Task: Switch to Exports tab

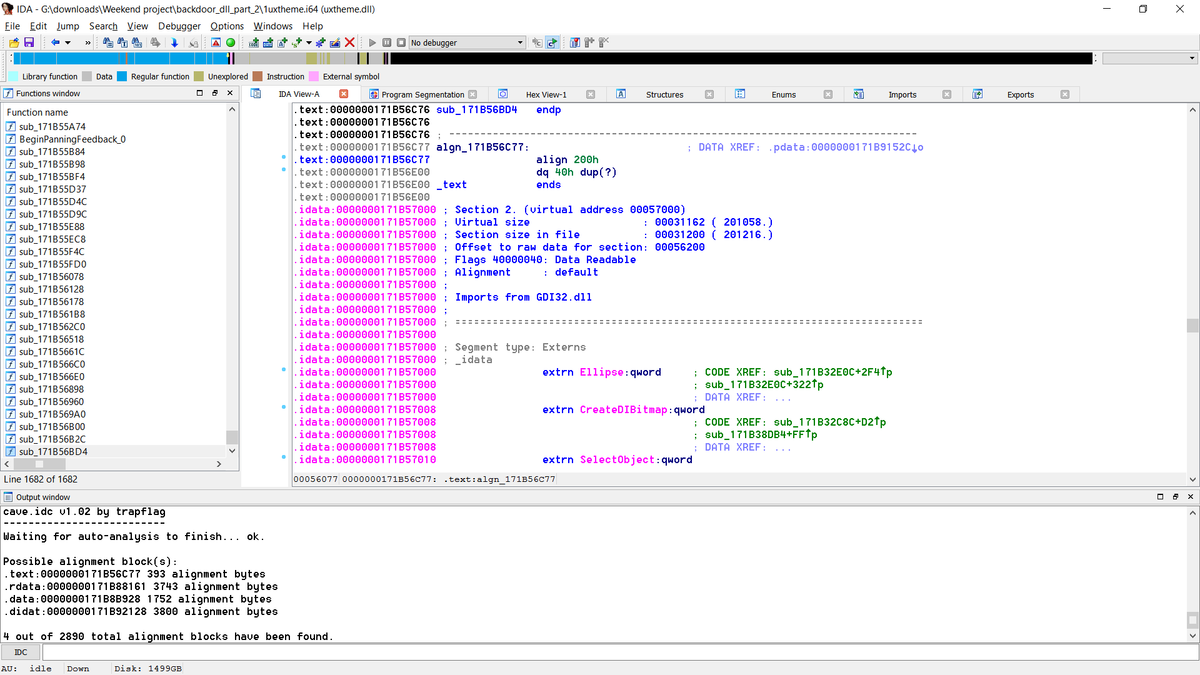Action: (x=1021, y=94)
